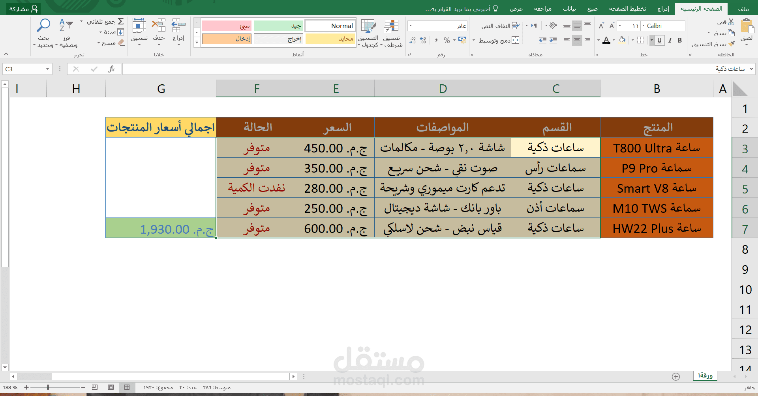The width and height of the screenshot is (758, 396).
Task: Apply comma style number format
Action: [x=436, y=40]
